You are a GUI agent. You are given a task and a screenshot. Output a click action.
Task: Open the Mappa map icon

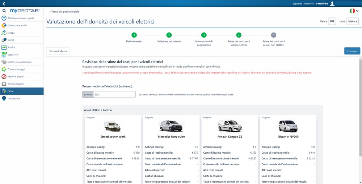click(x=4, y=33)
